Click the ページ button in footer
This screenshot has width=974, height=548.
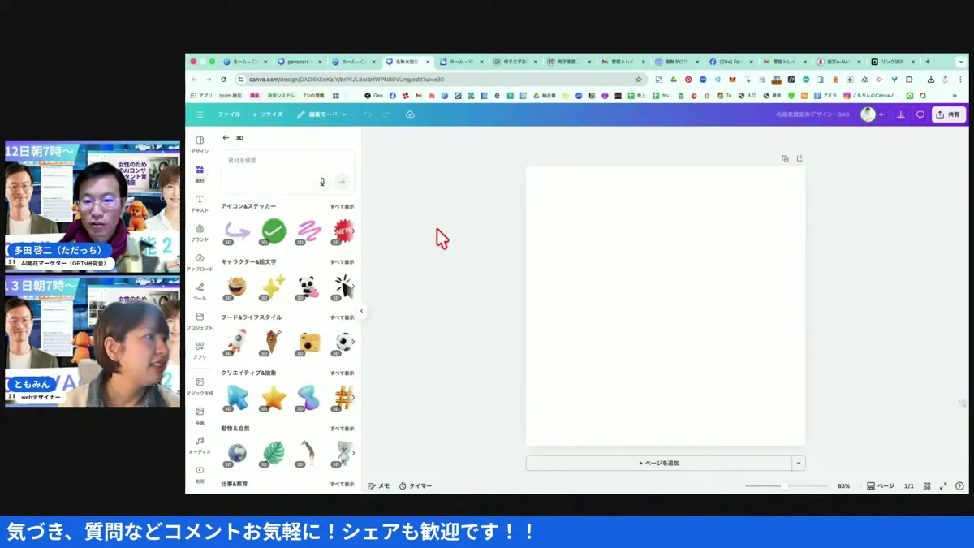coord(881,485)
